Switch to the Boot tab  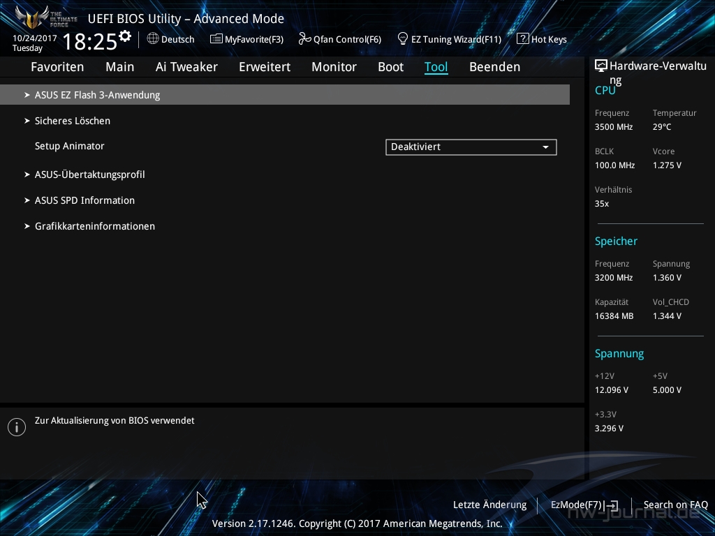pyautogui.click(x=391, y=67)
